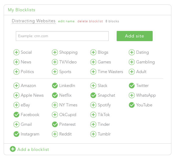Add Reddit via its plus icon
The height and width of the screenshot is (158, 179).
click(55, 134)
